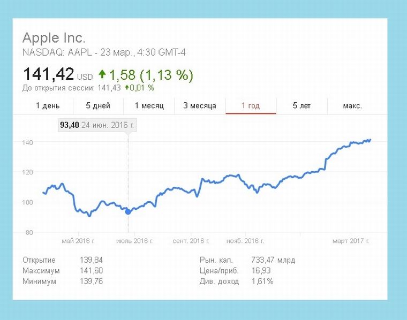Open the 1 месяц chart range
Screen dimensions: 407x320
pos(149,105)
